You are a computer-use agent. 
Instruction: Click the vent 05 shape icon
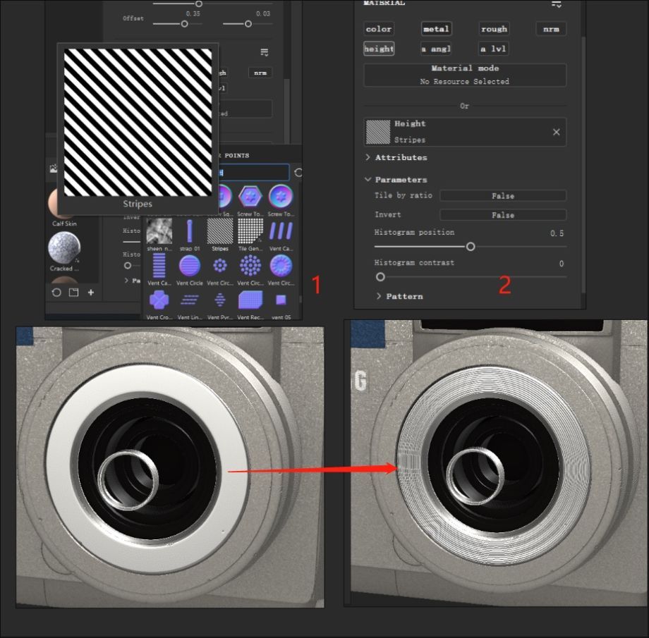tap(281, 300)
